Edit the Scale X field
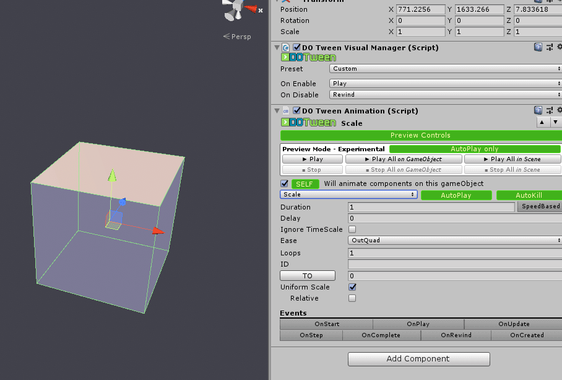The image size is (562, 380). pos(420,32)
